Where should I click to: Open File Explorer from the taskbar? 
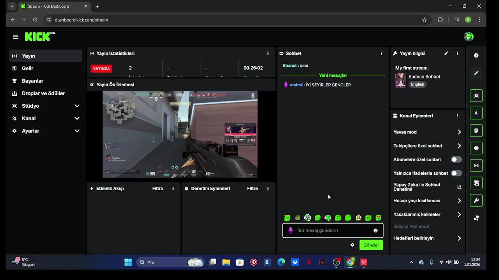point(226,262)
